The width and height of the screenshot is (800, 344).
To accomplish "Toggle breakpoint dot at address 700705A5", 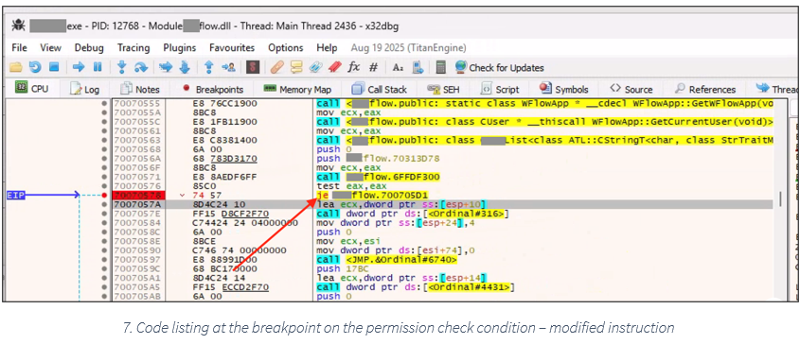I will pyautogui.click(x=104, y=287).
